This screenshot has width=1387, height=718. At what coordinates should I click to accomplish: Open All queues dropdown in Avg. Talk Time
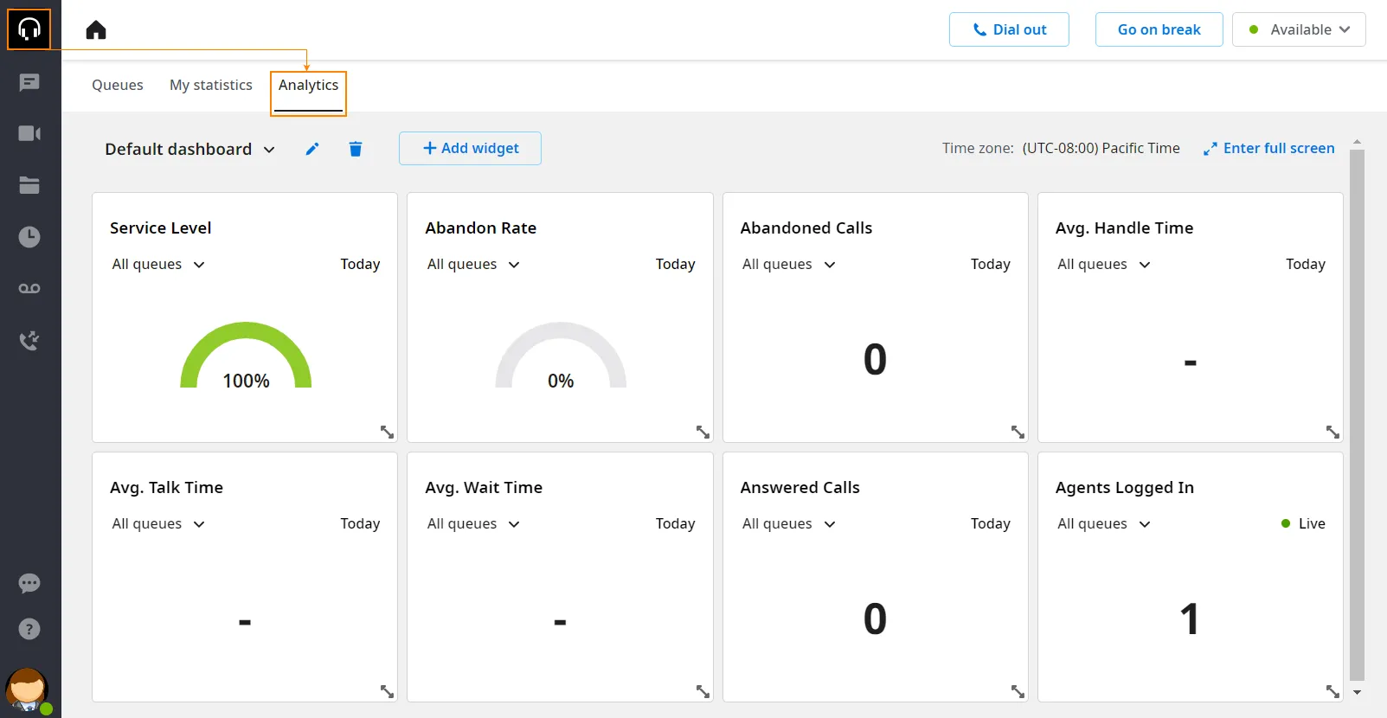tap(158, 523)
